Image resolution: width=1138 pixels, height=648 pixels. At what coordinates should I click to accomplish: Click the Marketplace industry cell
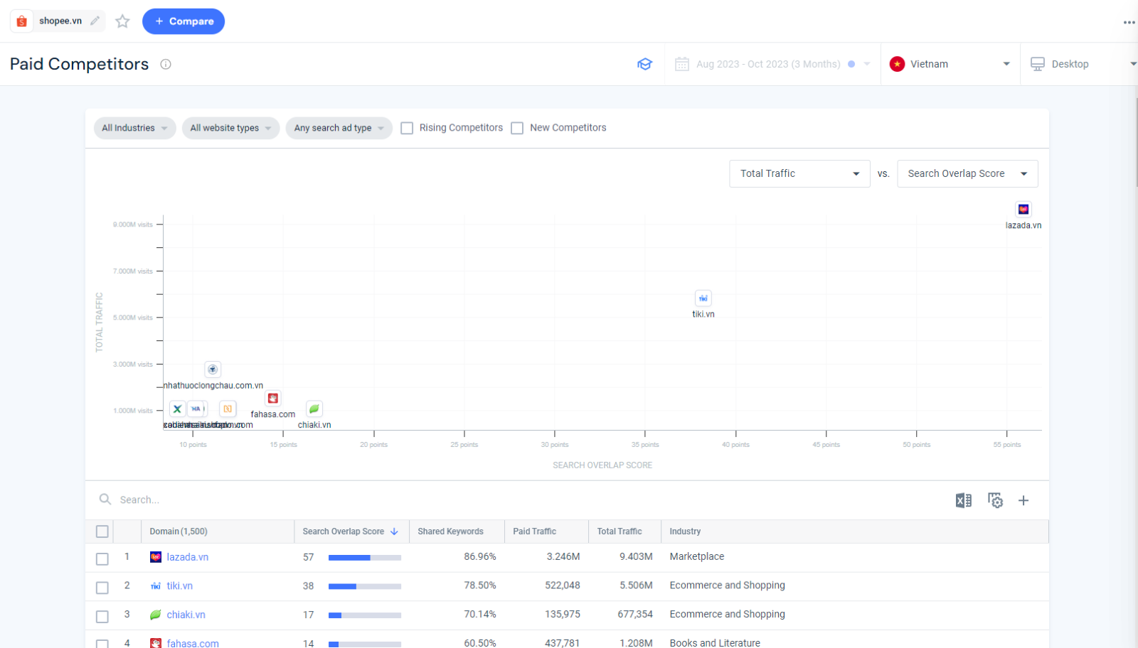696,556
